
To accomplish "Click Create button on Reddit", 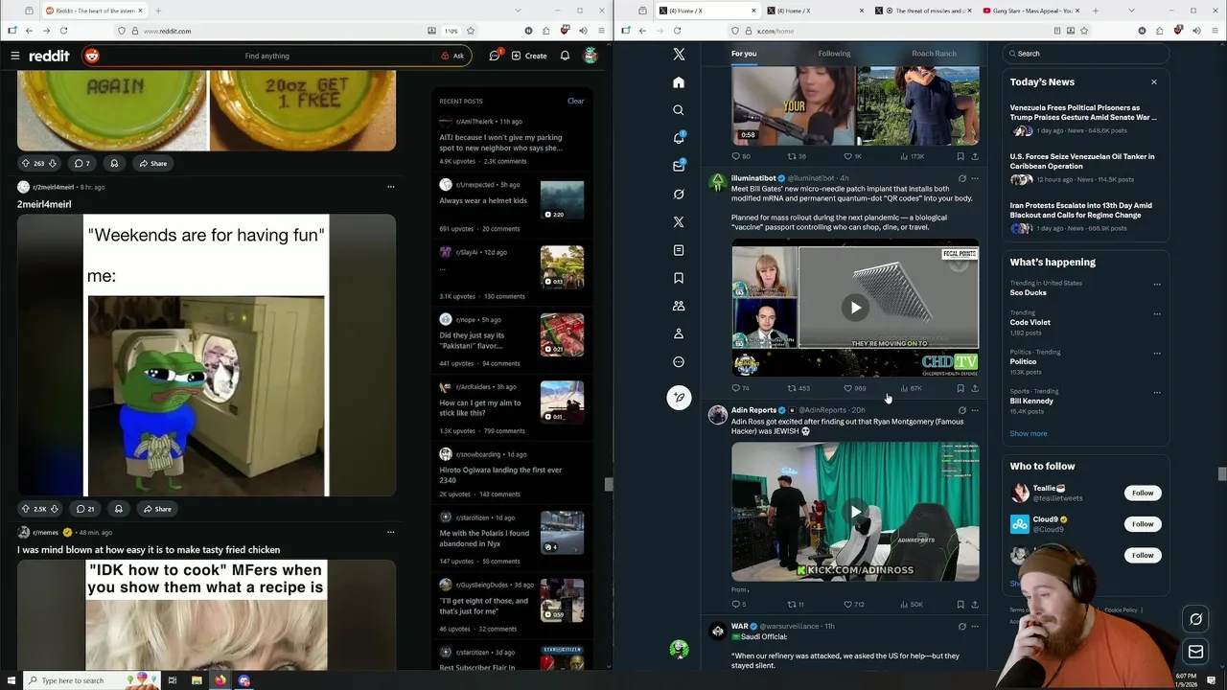I will click(x=529, y=56).
